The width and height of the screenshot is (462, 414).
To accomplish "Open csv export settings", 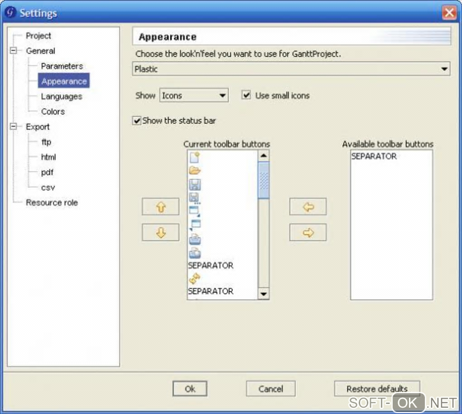I will coord(48,188).
